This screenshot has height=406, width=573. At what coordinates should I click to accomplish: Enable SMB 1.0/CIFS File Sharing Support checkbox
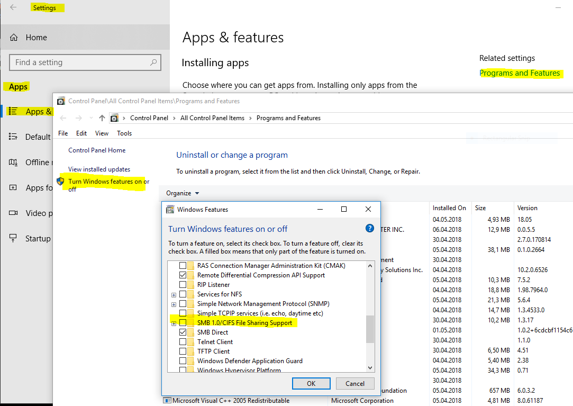(x=183, y=322)
